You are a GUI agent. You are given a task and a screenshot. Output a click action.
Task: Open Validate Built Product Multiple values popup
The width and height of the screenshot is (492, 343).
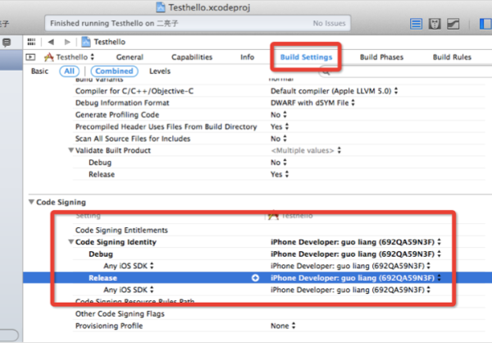point(306,151)
